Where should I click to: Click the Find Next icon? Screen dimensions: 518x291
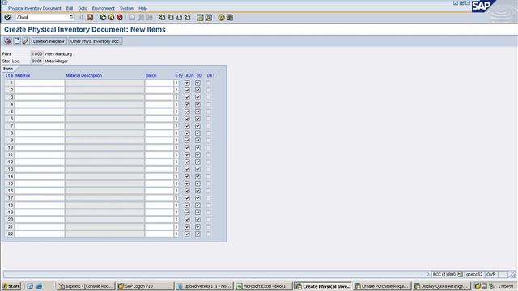[x=149, y=18]
